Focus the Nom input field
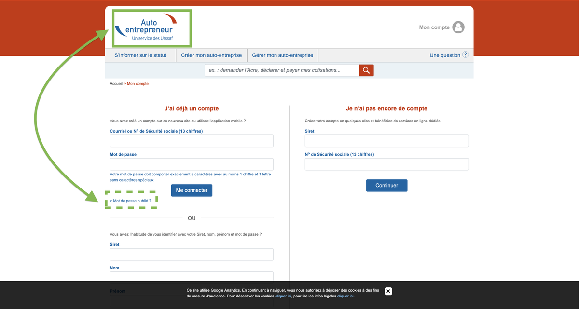579x309 pixels. [x=192, y=277]
